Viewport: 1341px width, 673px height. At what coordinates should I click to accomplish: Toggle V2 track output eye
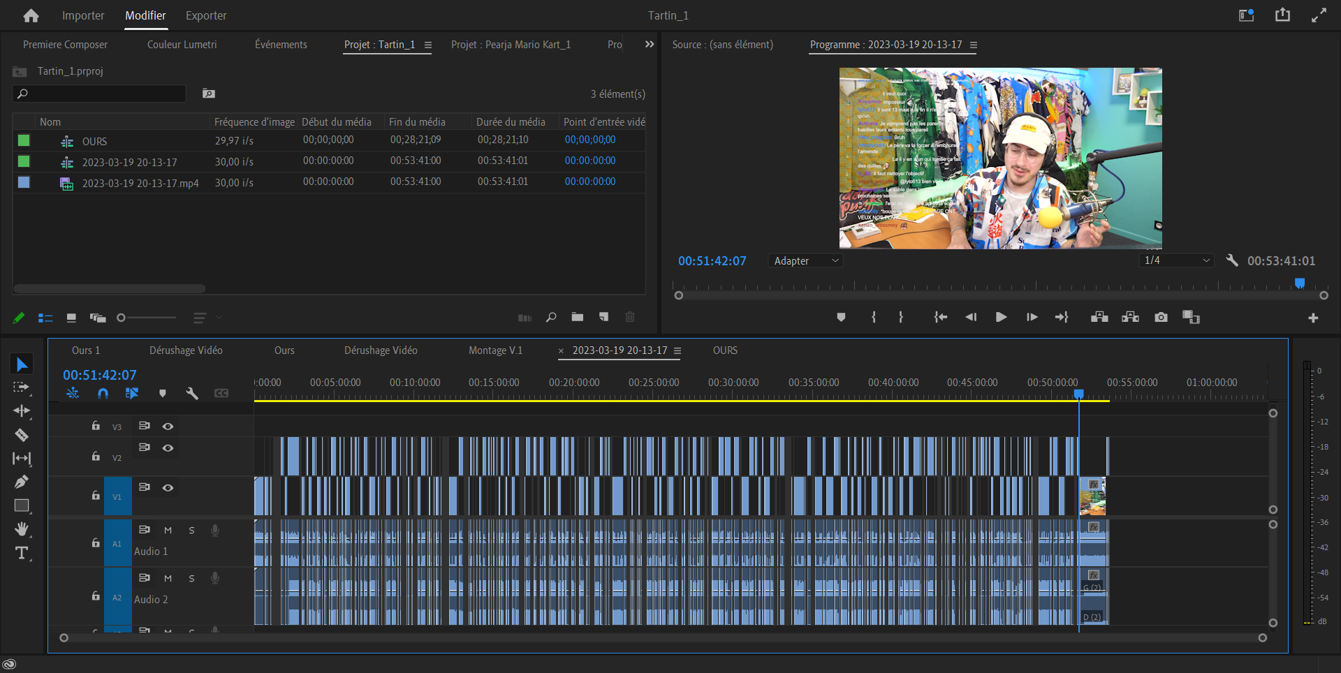point(168,448)
